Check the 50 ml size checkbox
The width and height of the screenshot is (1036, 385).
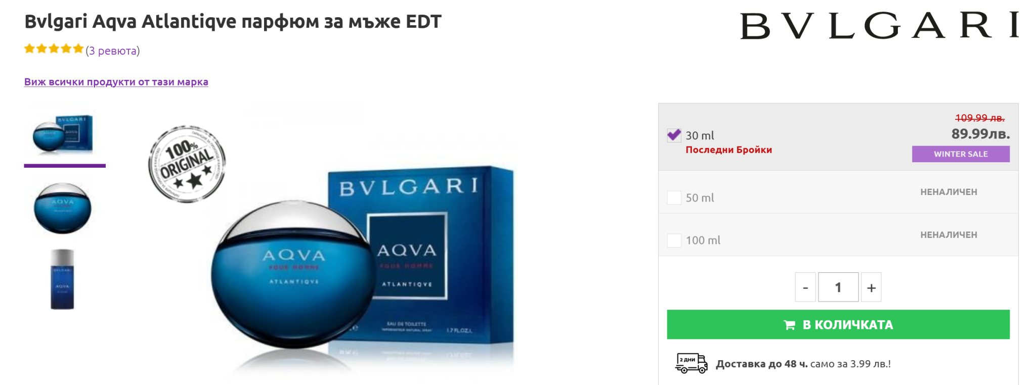[674, 198]
